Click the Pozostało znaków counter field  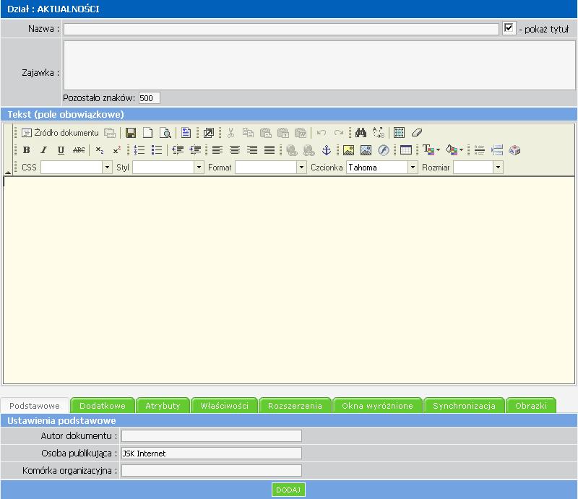point(150,98)
